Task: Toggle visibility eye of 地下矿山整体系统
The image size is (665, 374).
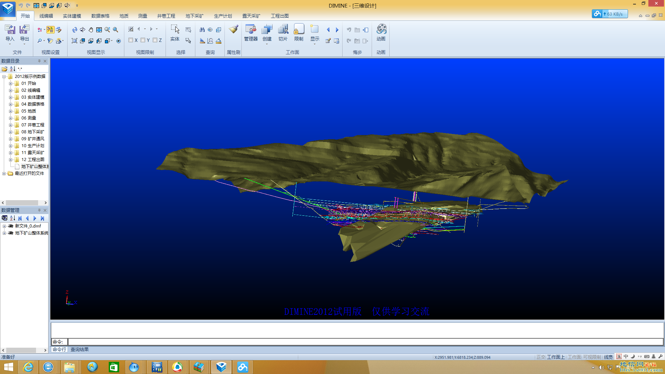Action: tap(11, 233)
